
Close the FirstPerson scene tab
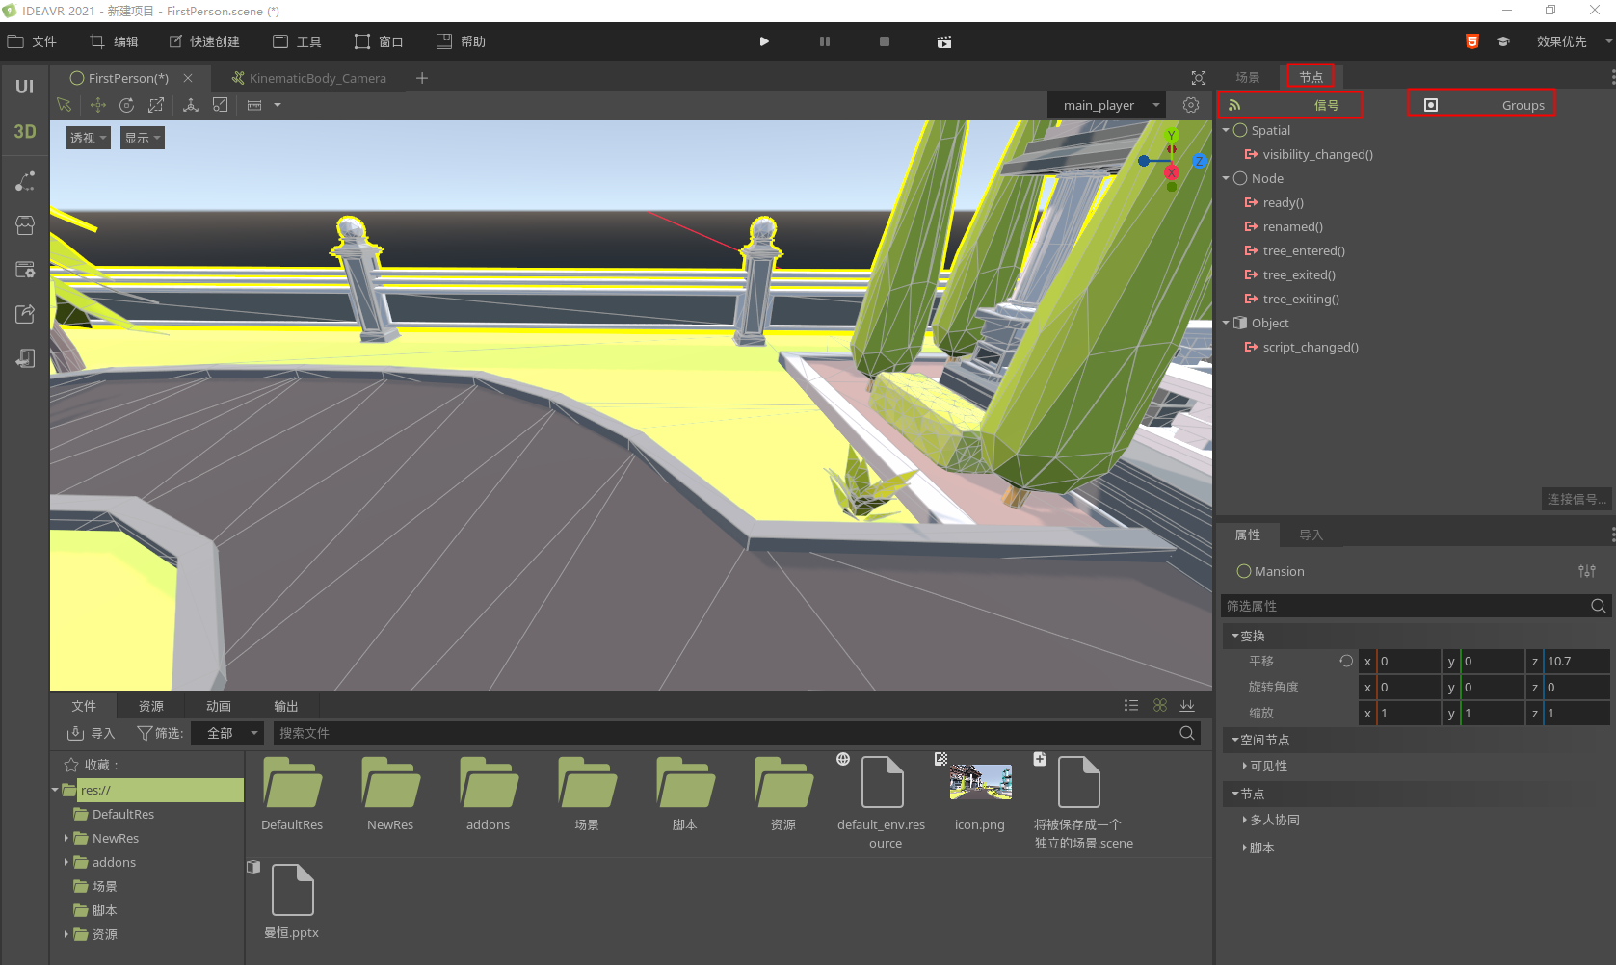click(x=188, y=78)
